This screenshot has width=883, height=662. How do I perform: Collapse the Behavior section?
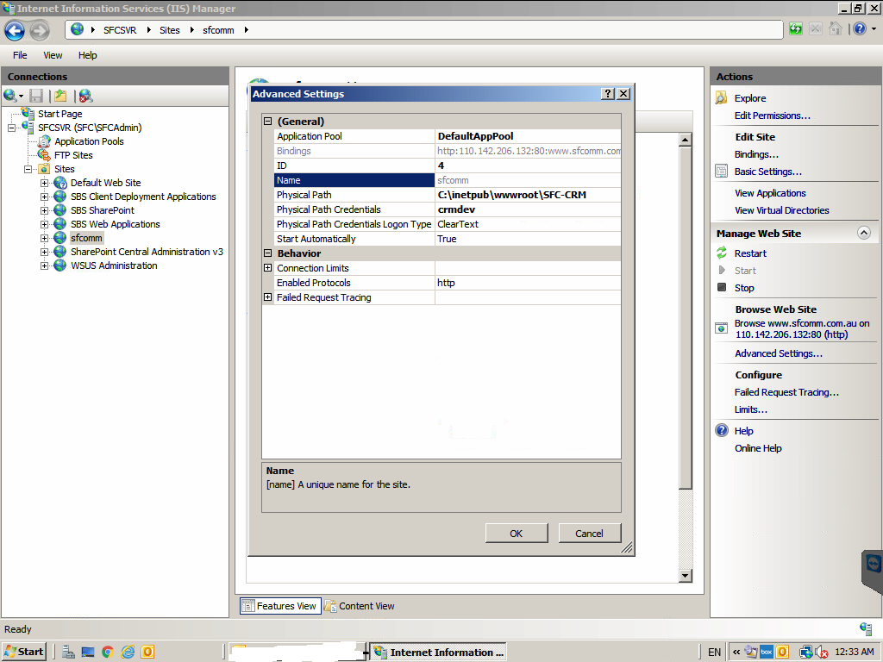267,253
